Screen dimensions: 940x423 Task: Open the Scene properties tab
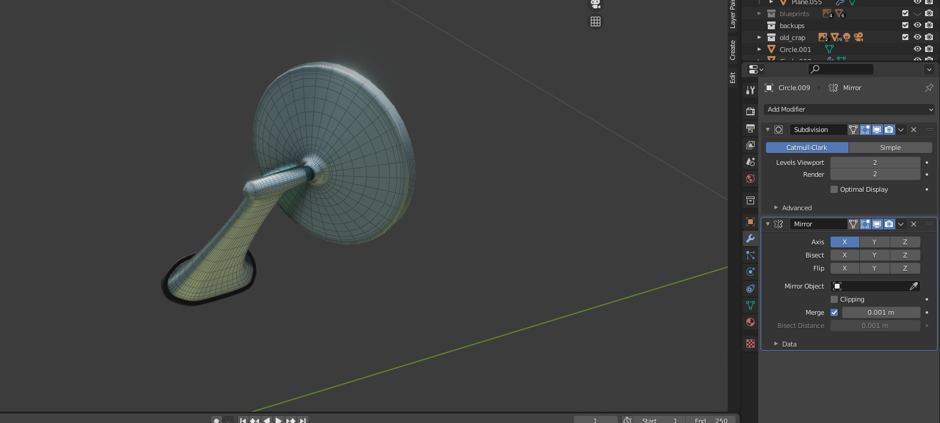(750, 162)
